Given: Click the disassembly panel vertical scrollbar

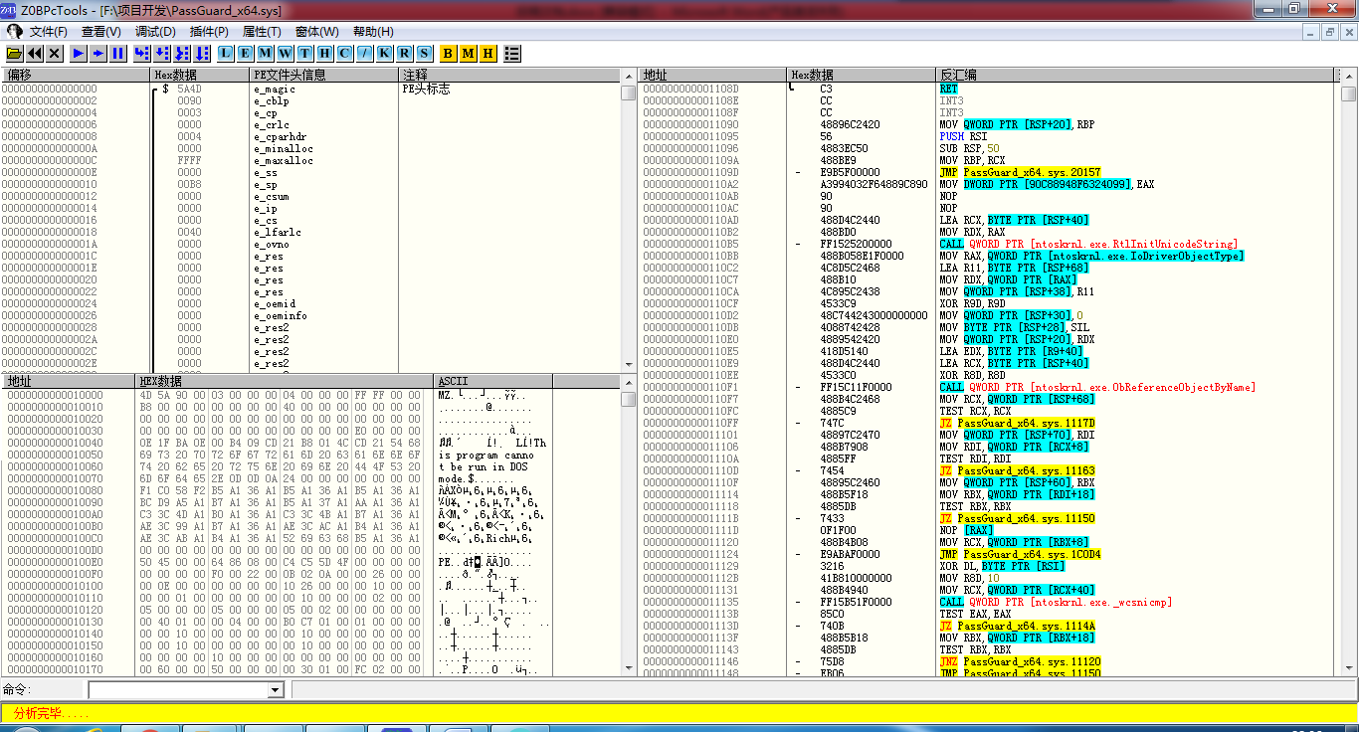Looking at the screenshot, I should (1348, 378).
